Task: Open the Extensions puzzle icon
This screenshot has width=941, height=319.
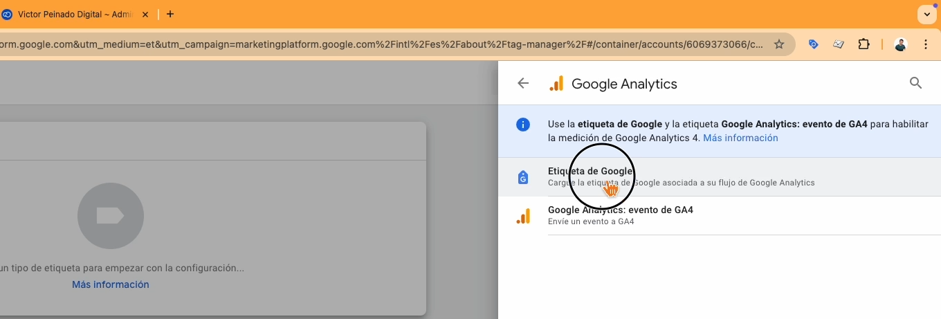Action: click(x=864, y=44)
